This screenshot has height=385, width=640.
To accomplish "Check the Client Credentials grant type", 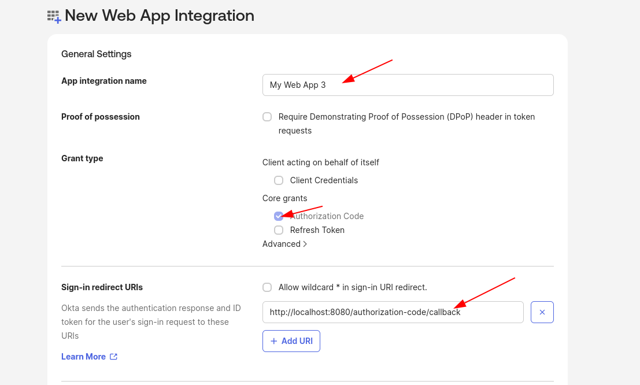I will click(279, 180).
